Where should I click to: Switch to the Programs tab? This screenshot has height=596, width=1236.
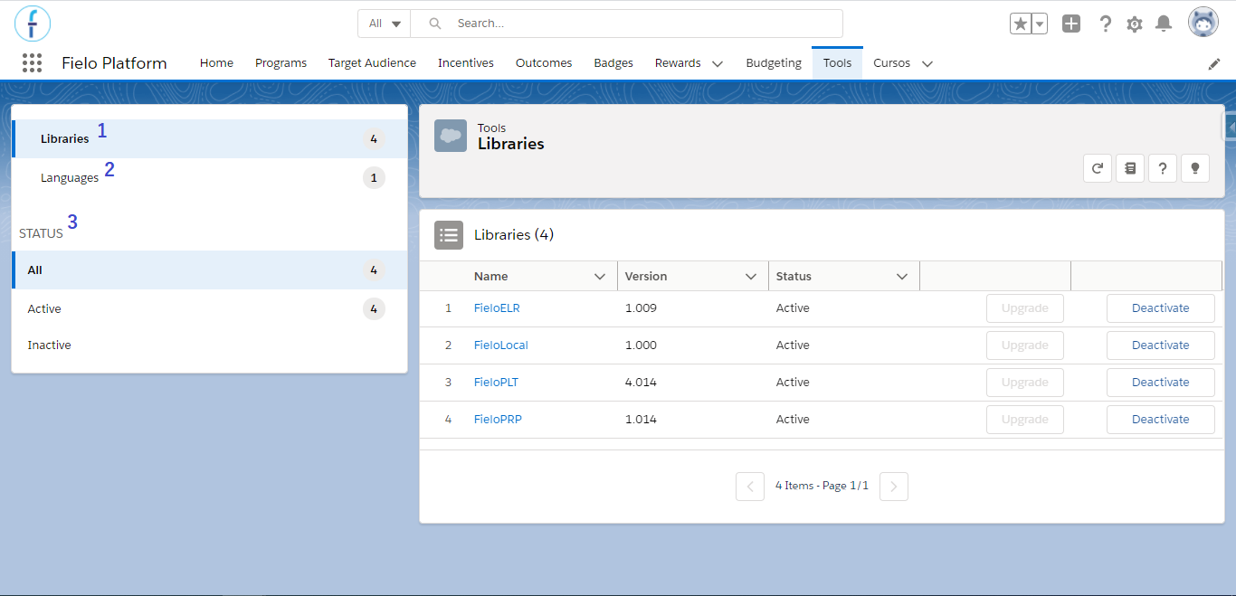click(x=280, y=63)
